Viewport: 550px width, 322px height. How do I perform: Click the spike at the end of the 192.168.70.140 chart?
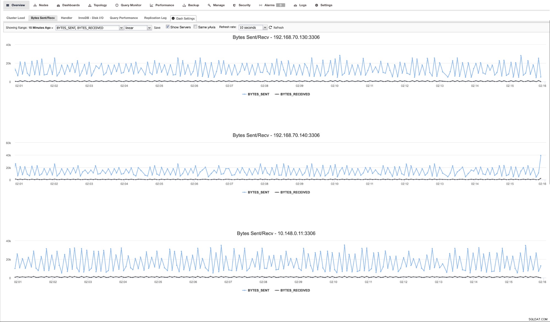(x=541, y=156)
